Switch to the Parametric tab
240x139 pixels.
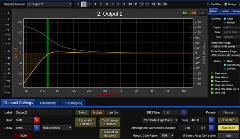[48, 103]
